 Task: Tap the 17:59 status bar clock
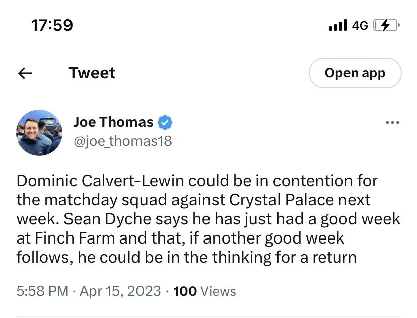point(52,25)
